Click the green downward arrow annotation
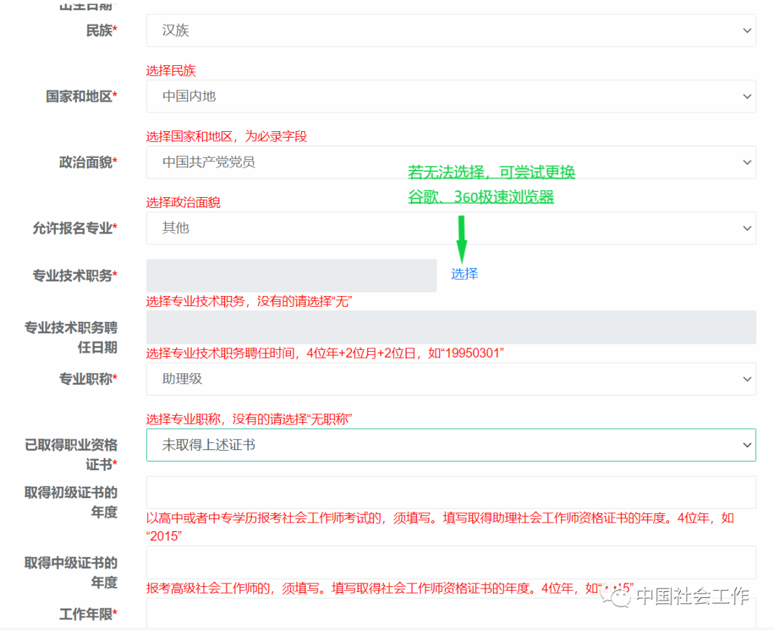774x630 pixels. tap(462, 239)
